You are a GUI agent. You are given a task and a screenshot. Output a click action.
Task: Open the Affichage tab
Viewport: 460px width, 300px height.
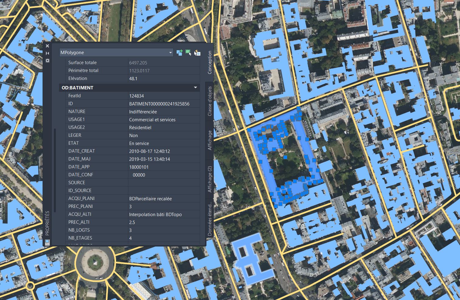point(209,140)
